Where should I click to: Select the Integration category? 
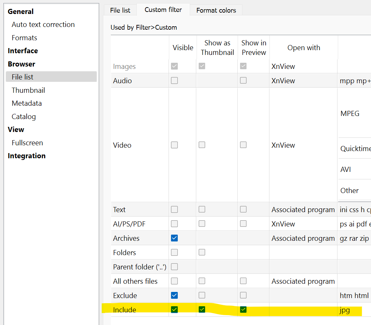[x=27, y=156]
